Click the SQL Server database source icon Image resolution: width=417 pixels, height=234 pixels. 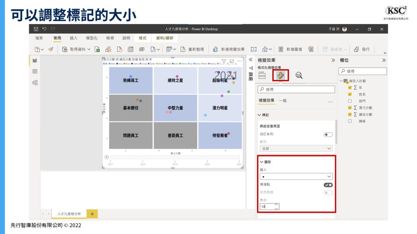coord(119,49)
